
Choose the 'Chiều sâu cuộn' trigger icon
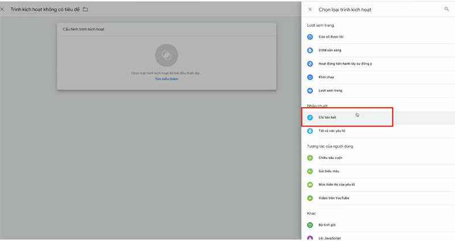pos(310,158)
